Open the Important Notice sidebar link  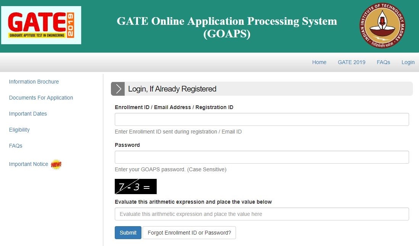coord(29,164)
